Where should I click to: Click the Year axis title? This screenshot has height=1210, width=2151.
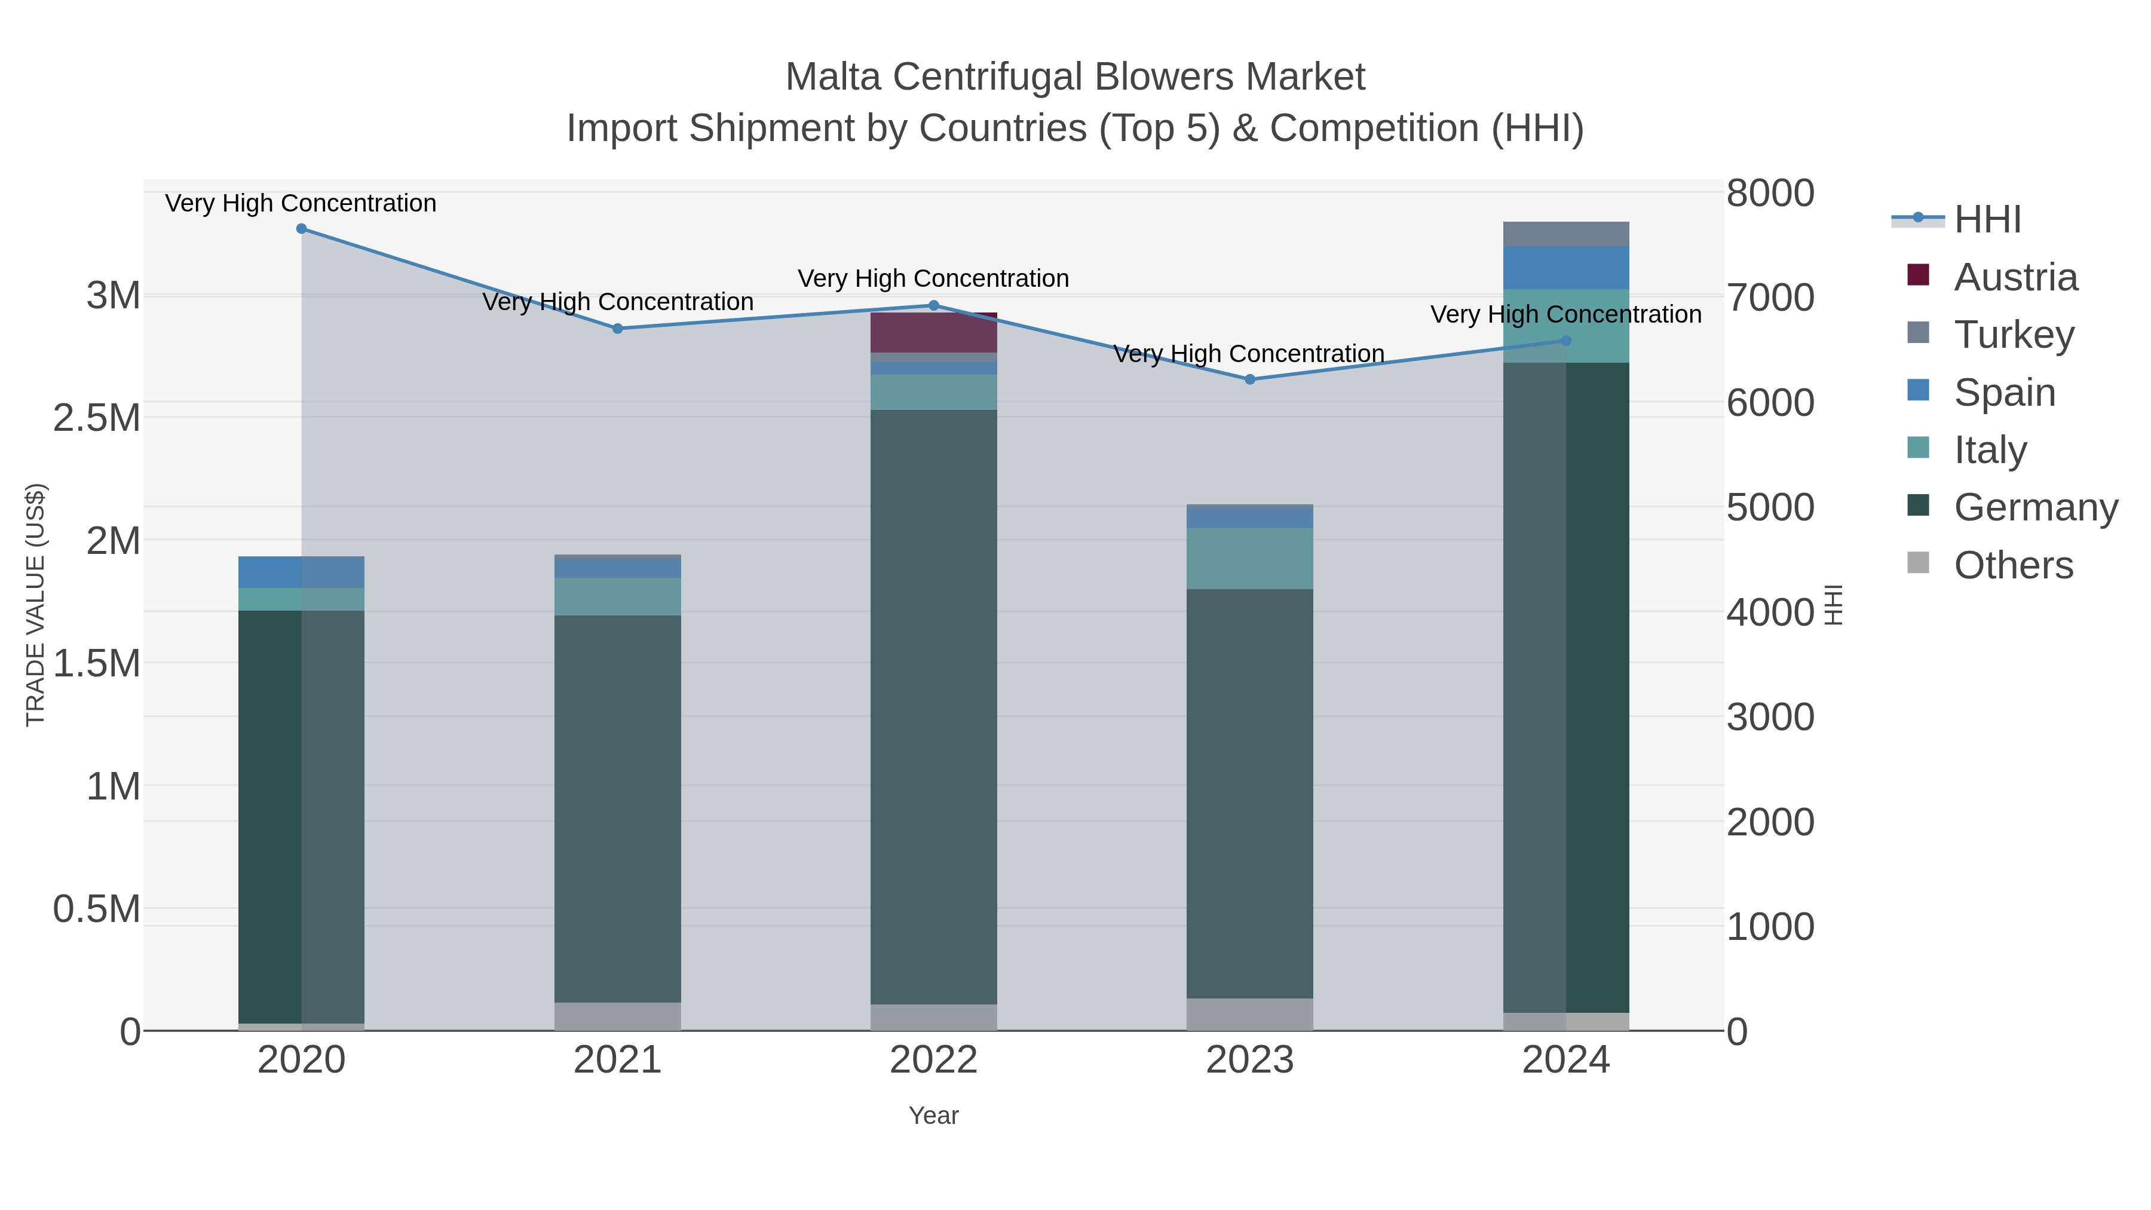[x=933, y=1116]
